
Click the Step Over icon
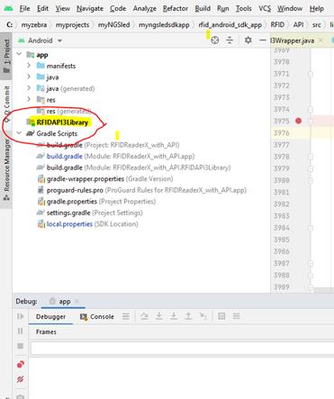click(x=144, y=316)
